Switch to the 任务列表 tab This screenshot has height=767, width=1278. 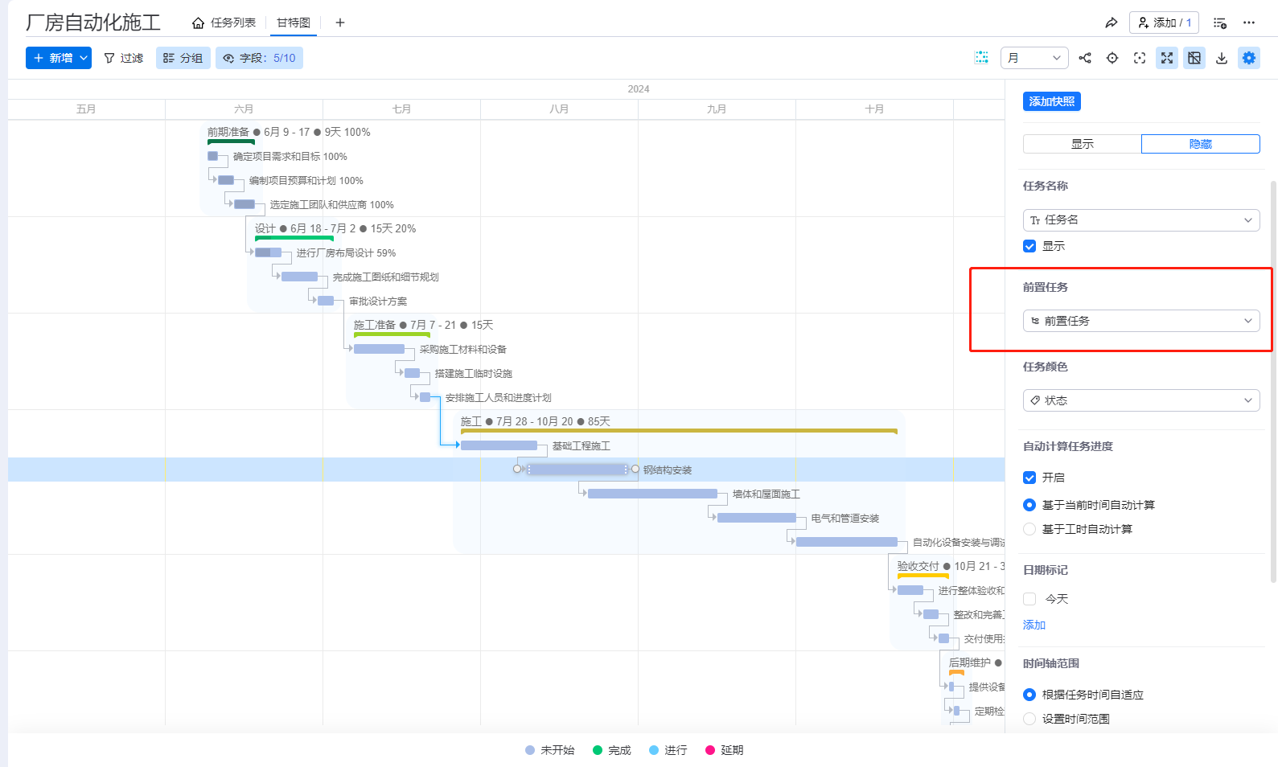tap(232, 23)
